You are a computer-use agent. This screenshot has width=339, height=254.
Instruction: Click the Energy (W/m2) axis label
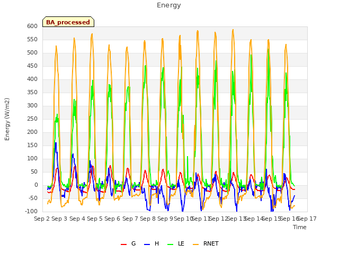click(7, 119)
